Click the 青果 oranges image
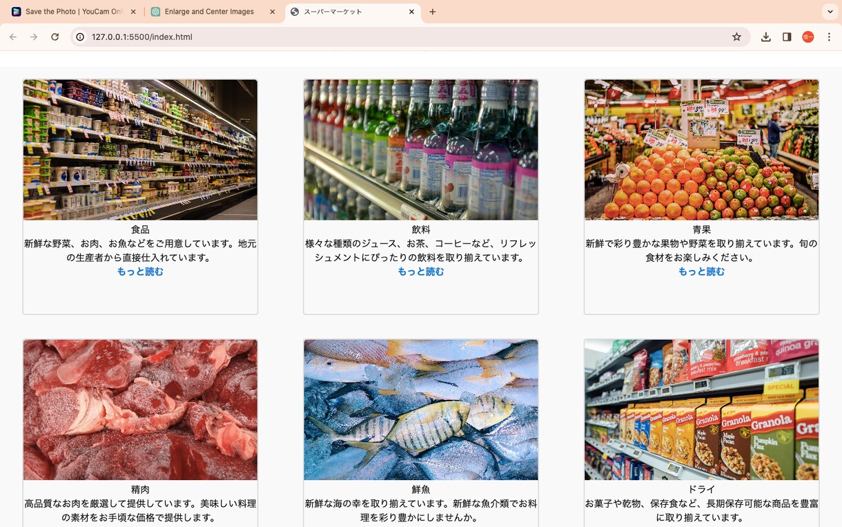The image size is (842, 527). click(701, 150)
